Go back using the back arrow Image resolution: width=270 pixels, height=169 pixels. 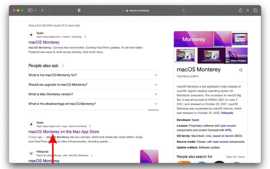42,10
